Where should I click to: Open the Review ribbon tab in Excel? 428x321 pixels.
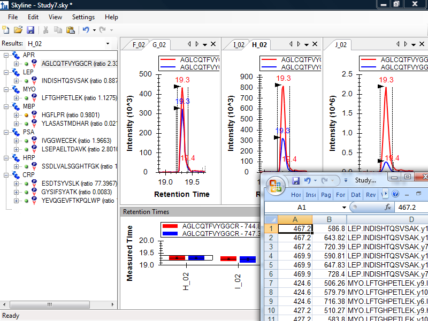click(x=370, y=195)
